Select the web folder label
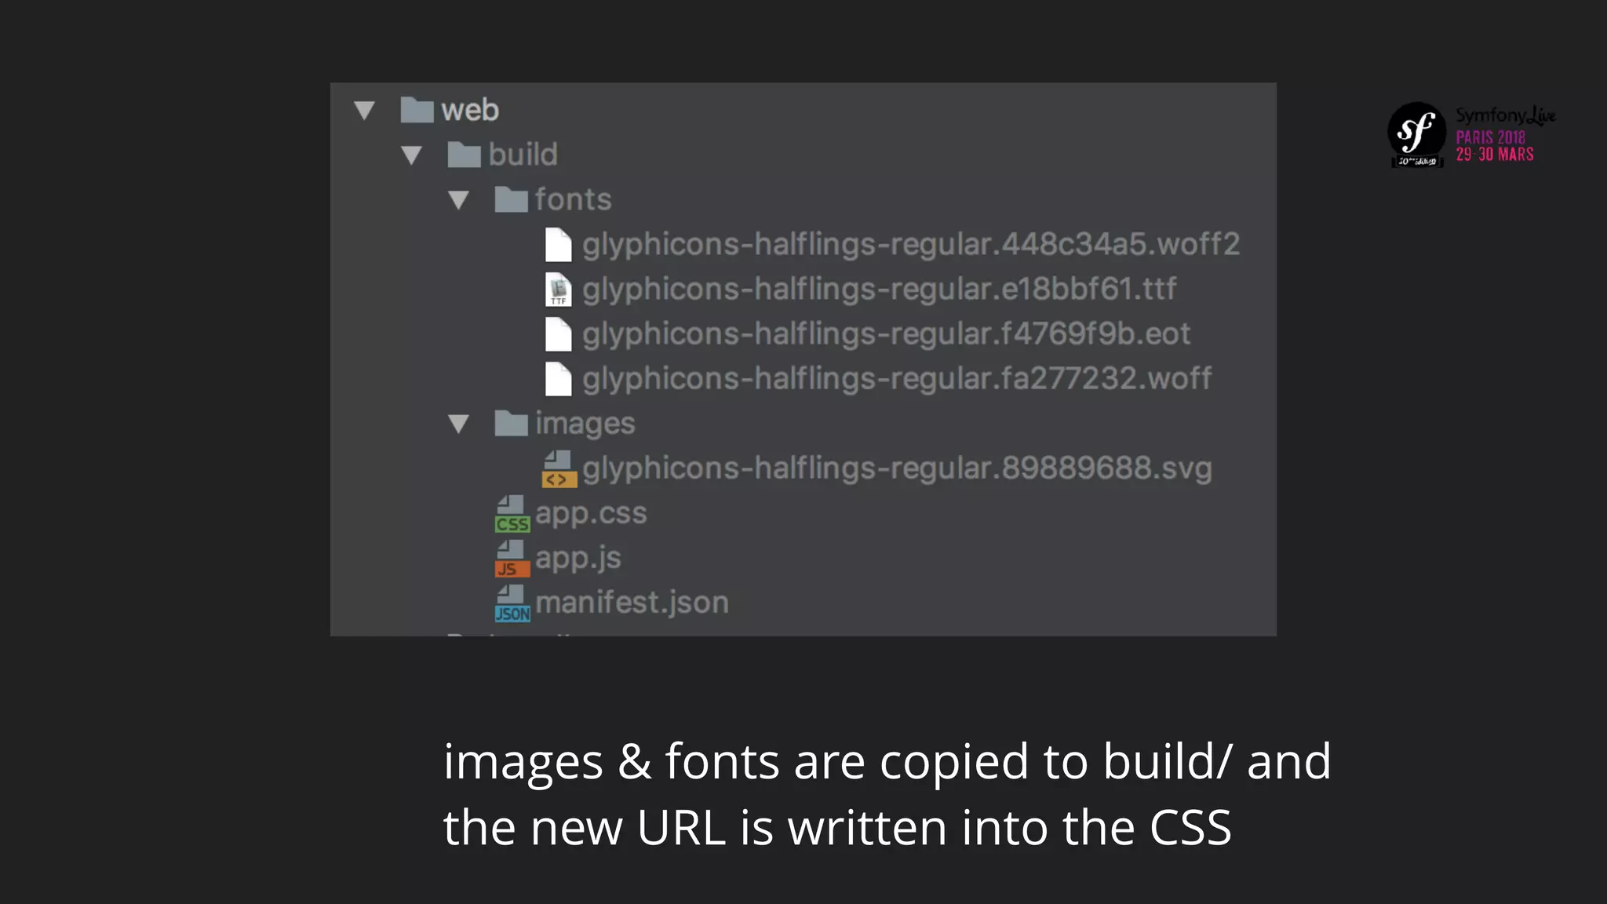This screenshot has height=904, width=1607. pyautogui.click(x=469, y=110)
